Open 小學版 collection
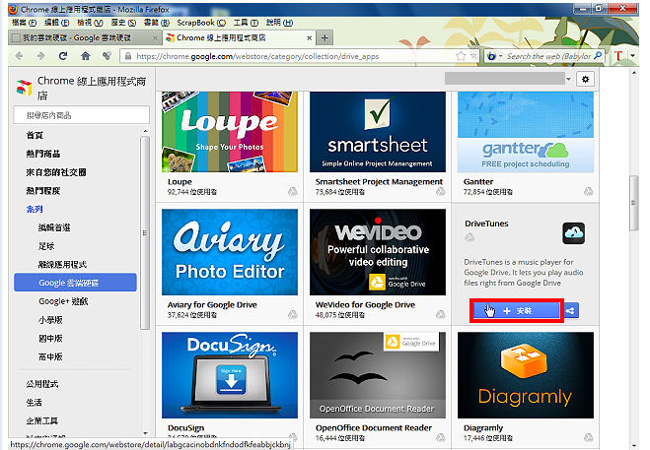650x450 pixels. (x=50, y=320)
